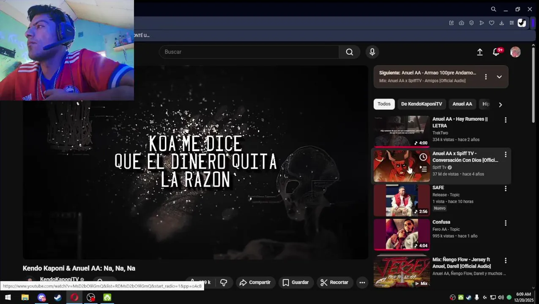
Task: Open YouTube notifications bell
Action: [x=497, y=52]
